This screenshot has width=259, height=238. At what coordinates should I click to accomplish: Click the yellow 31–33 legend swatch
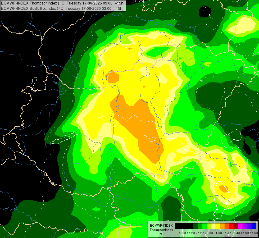pyautogui.click(x=218, y=226)
